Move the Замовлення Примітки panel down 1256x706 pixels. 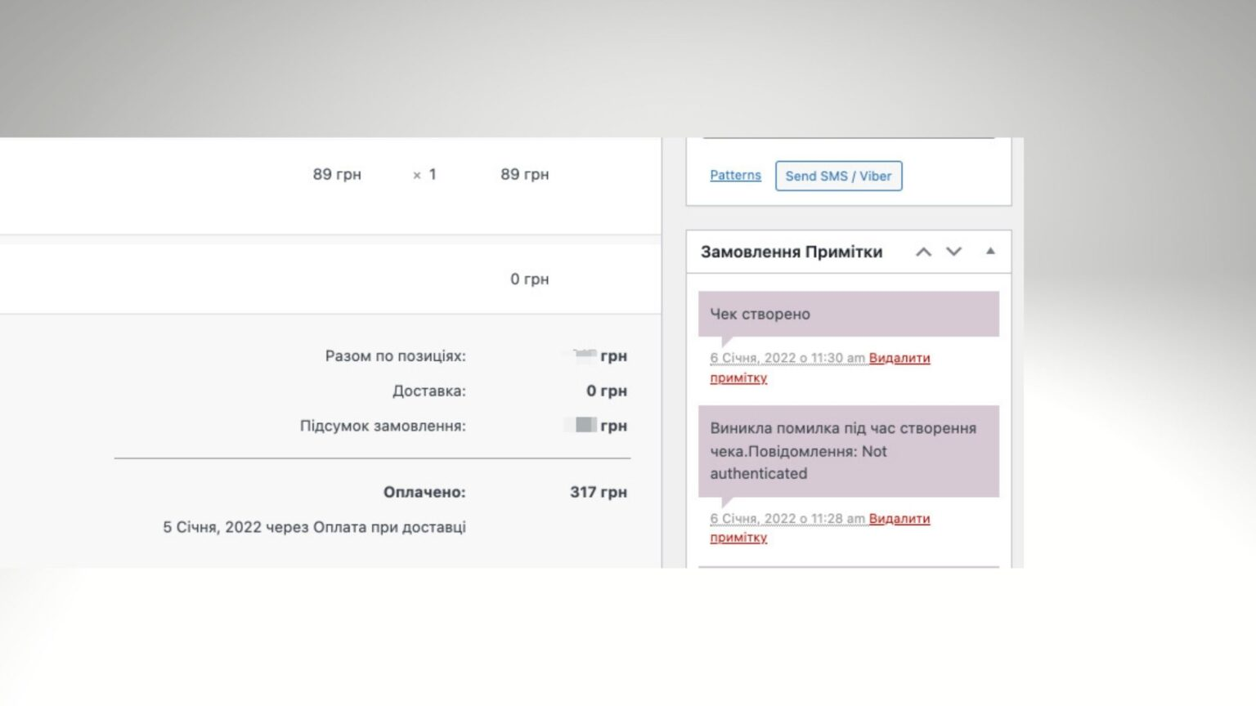point(953,252)
